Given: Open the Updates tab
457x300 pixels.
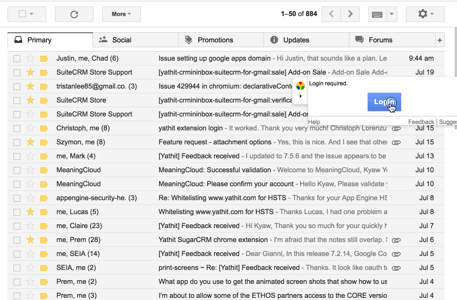Looking at the screenshot, I should [306, 40].
